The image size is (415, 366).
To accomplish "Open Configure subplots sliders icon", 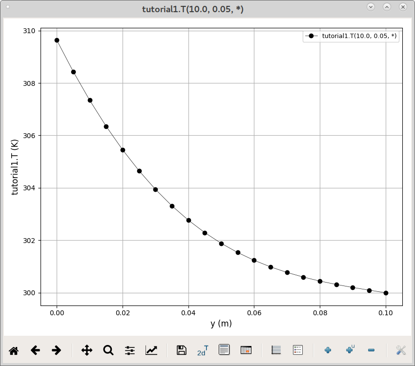I will click(x=130, y=350).
